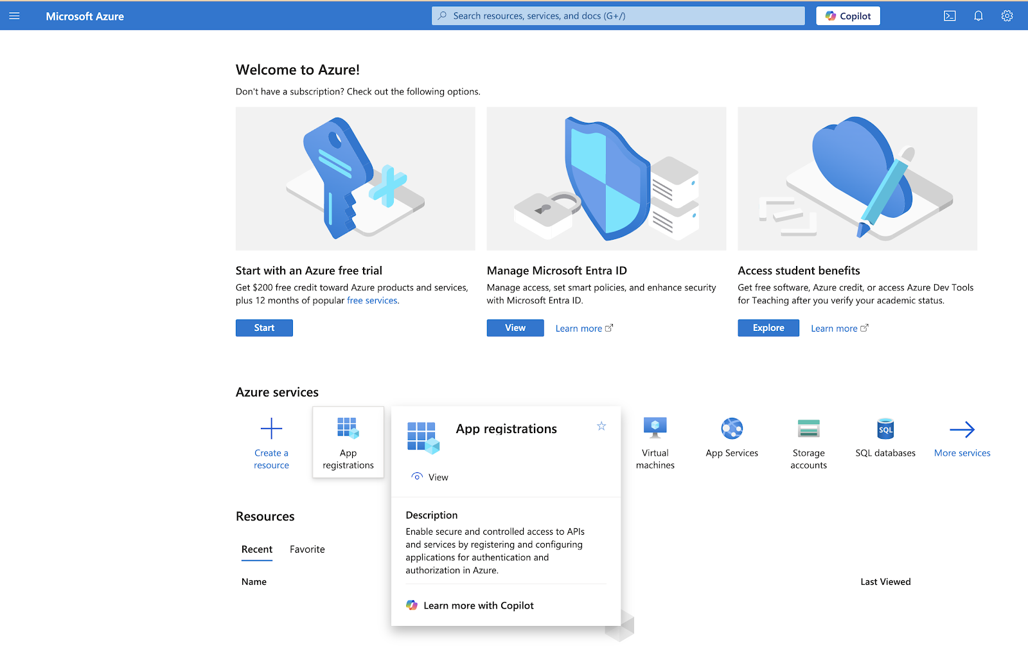Open the Virtual machines service icon
1028x651 pixels.
655,428
